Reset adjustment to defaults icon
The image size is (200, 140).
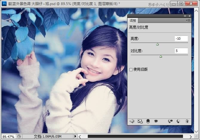point(178,121)
